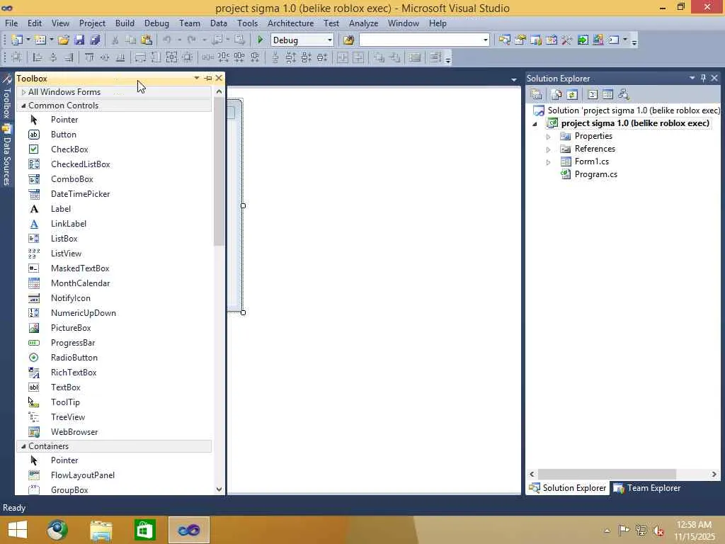Open the Toolbox window position dropdown arrow

tap(197, 78)
